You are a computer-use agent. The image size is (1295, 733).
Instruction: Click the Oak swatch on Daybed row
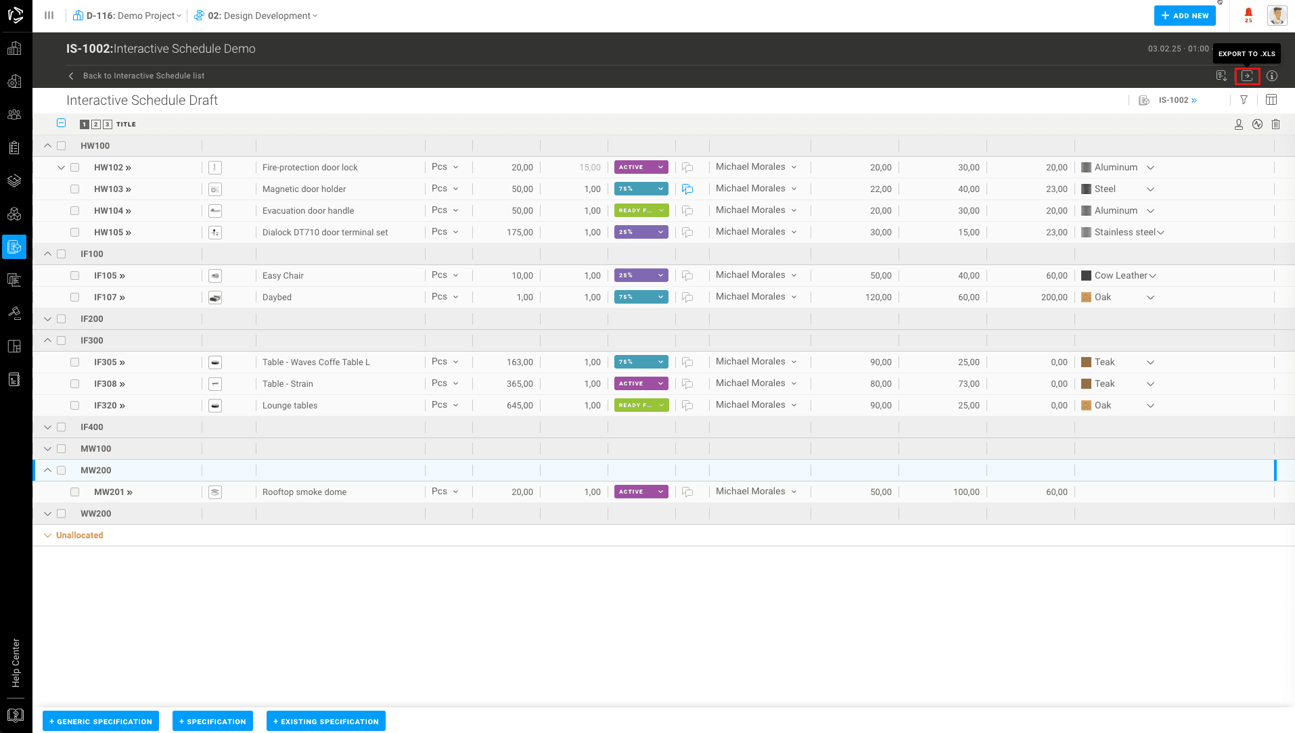click(1086, 298)
